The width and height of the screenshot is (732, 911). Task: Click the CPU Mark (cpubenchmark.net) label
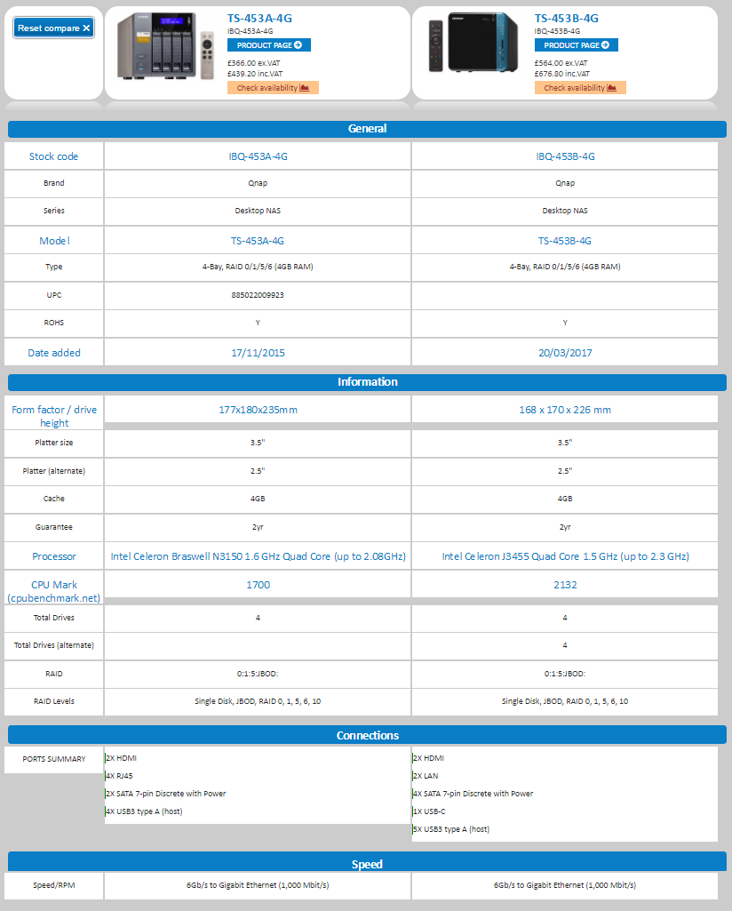point(54,591)
